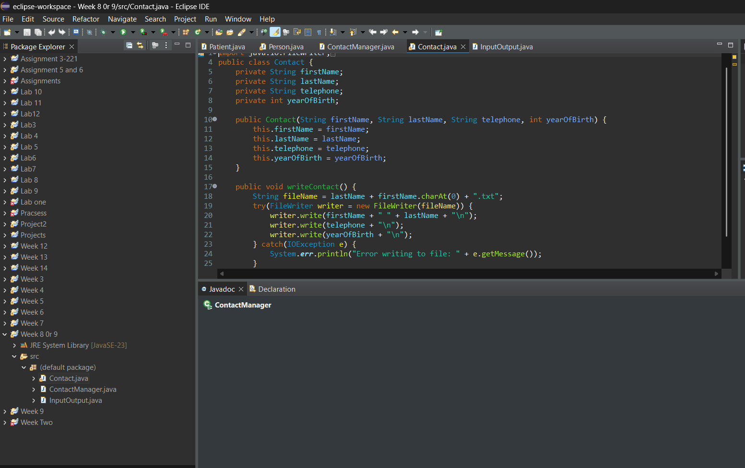
Task: Click the editor vertical scrollbar thumb
Action: pos(727,152)
